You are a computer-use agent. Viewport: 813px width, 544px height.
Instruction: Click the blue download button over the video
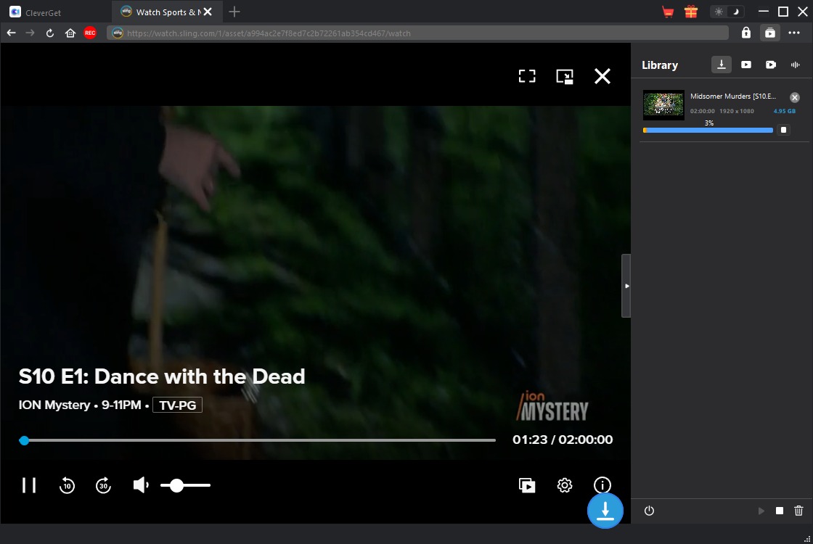click(x=605, y=511)
